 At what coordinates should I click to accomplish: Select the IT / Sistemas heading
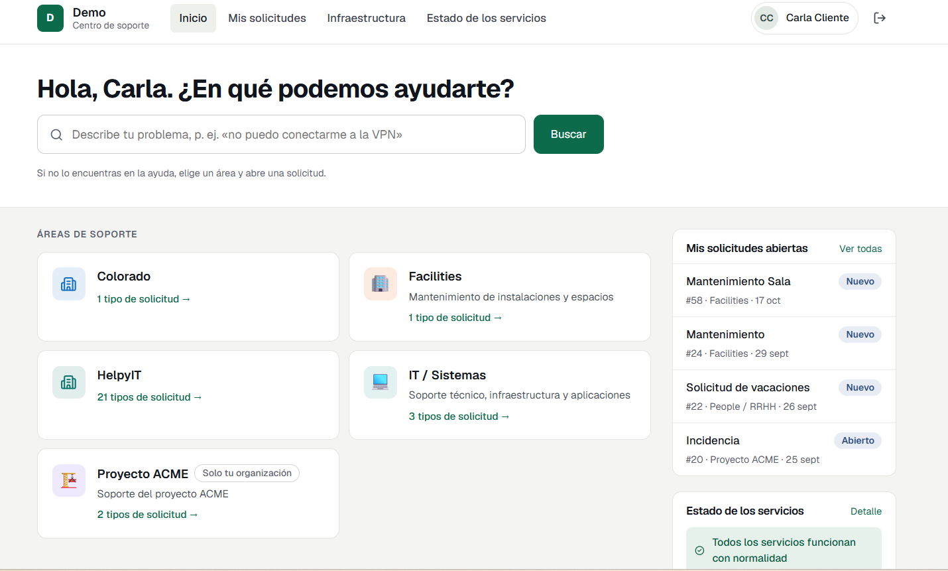coord(447,375)
